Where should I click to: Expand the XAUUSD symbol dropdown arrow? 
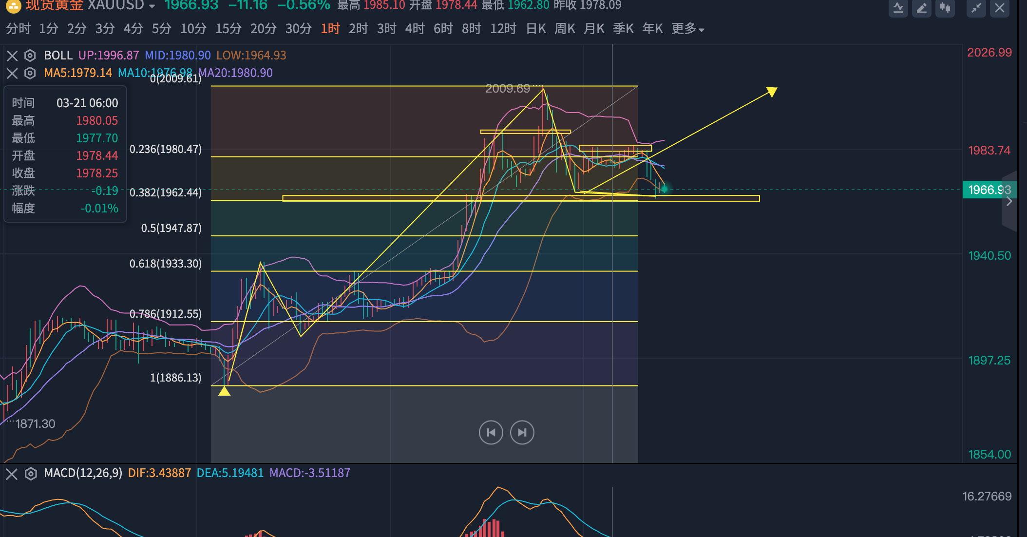[152, 6]
